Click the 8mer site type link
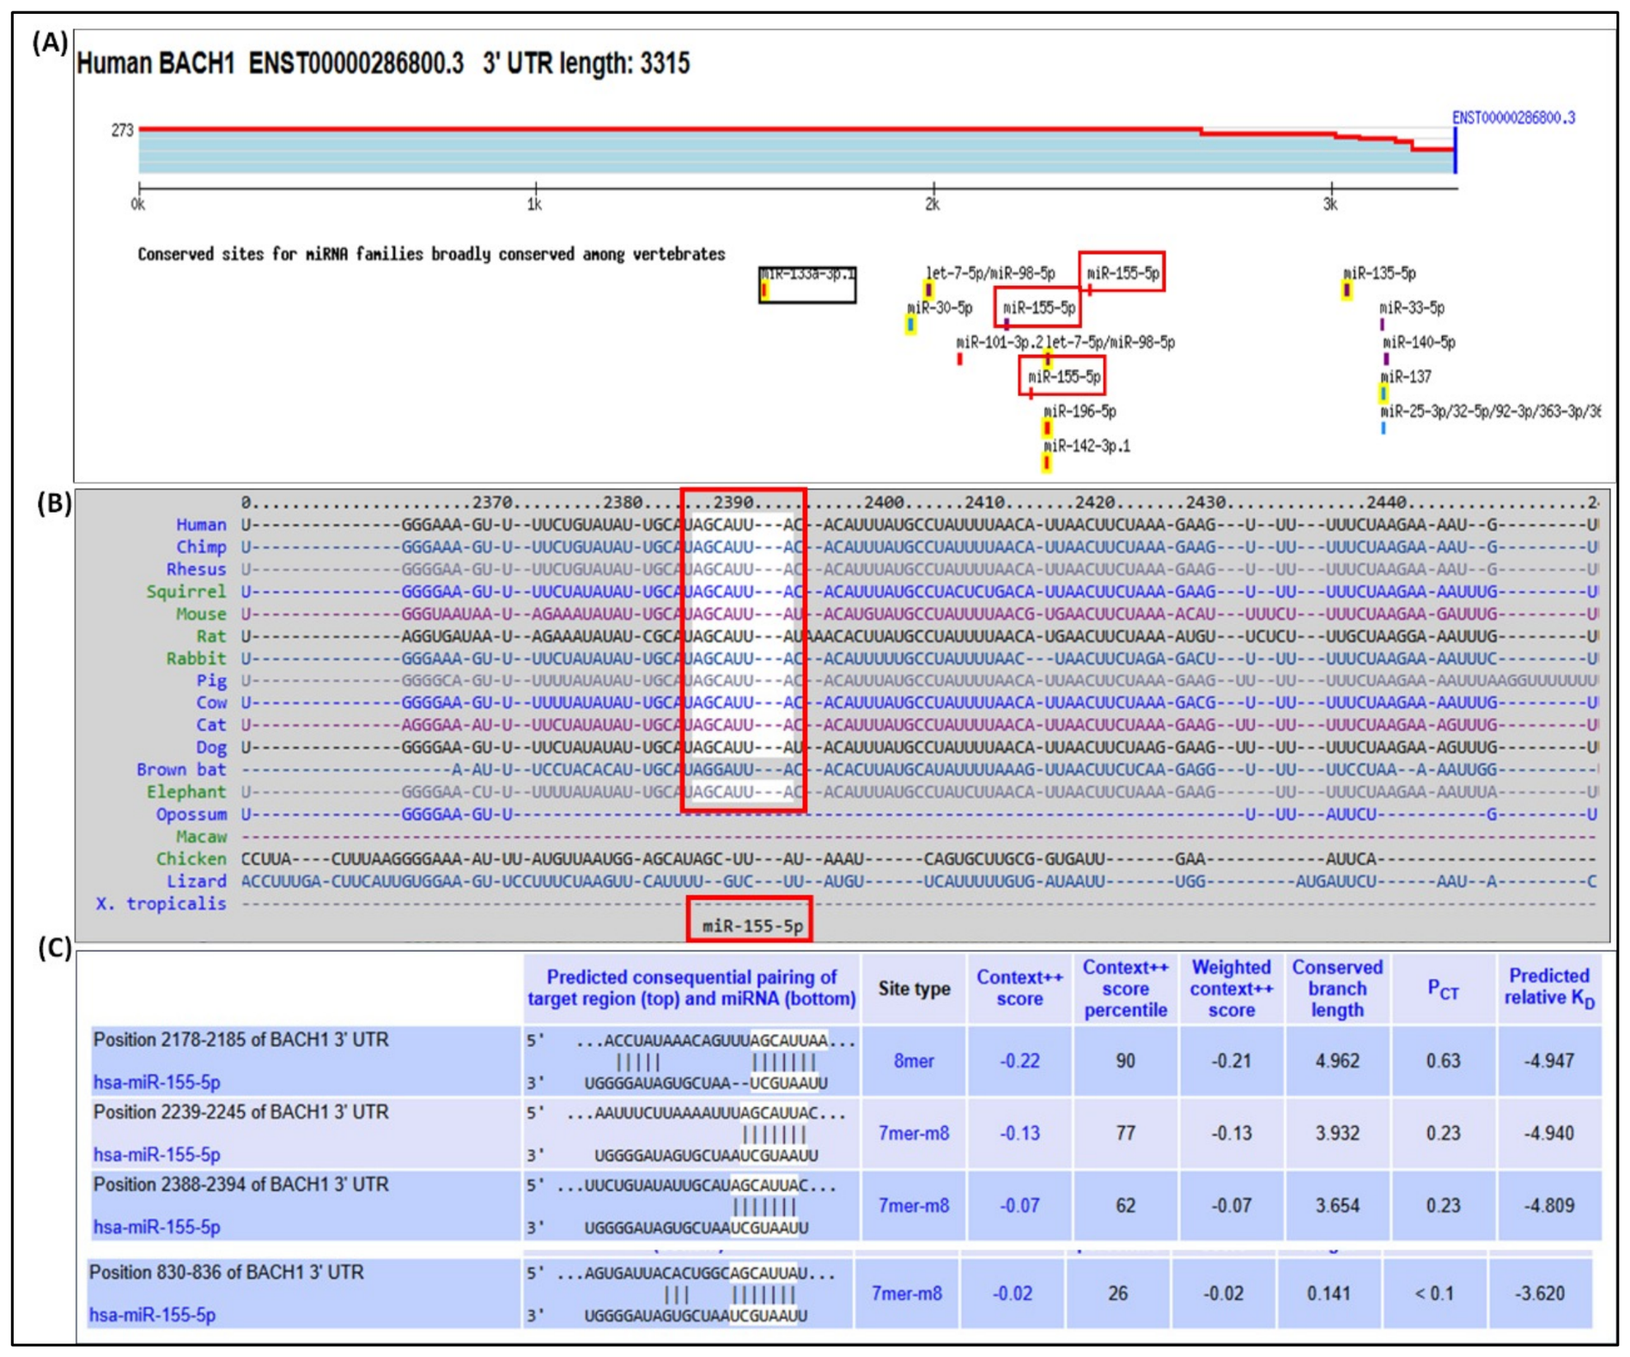Image resolution: width=1630 pixels, height=1357 pixels. tap(913, 1061)
